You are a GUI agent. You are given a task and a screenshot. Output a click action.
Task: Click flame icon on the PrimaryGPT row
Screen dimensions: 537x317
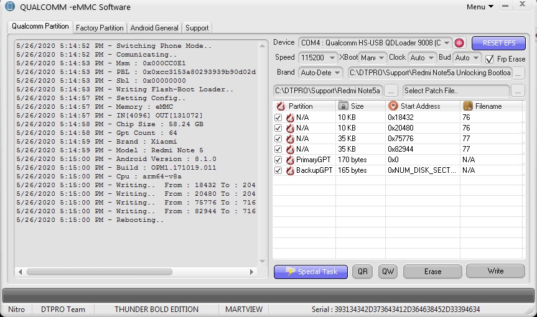[x=290, y=160]
